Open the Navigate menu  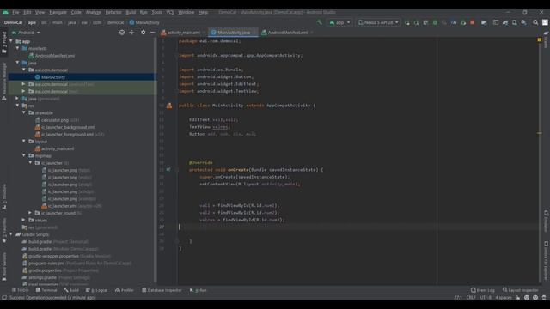(58, 12)
